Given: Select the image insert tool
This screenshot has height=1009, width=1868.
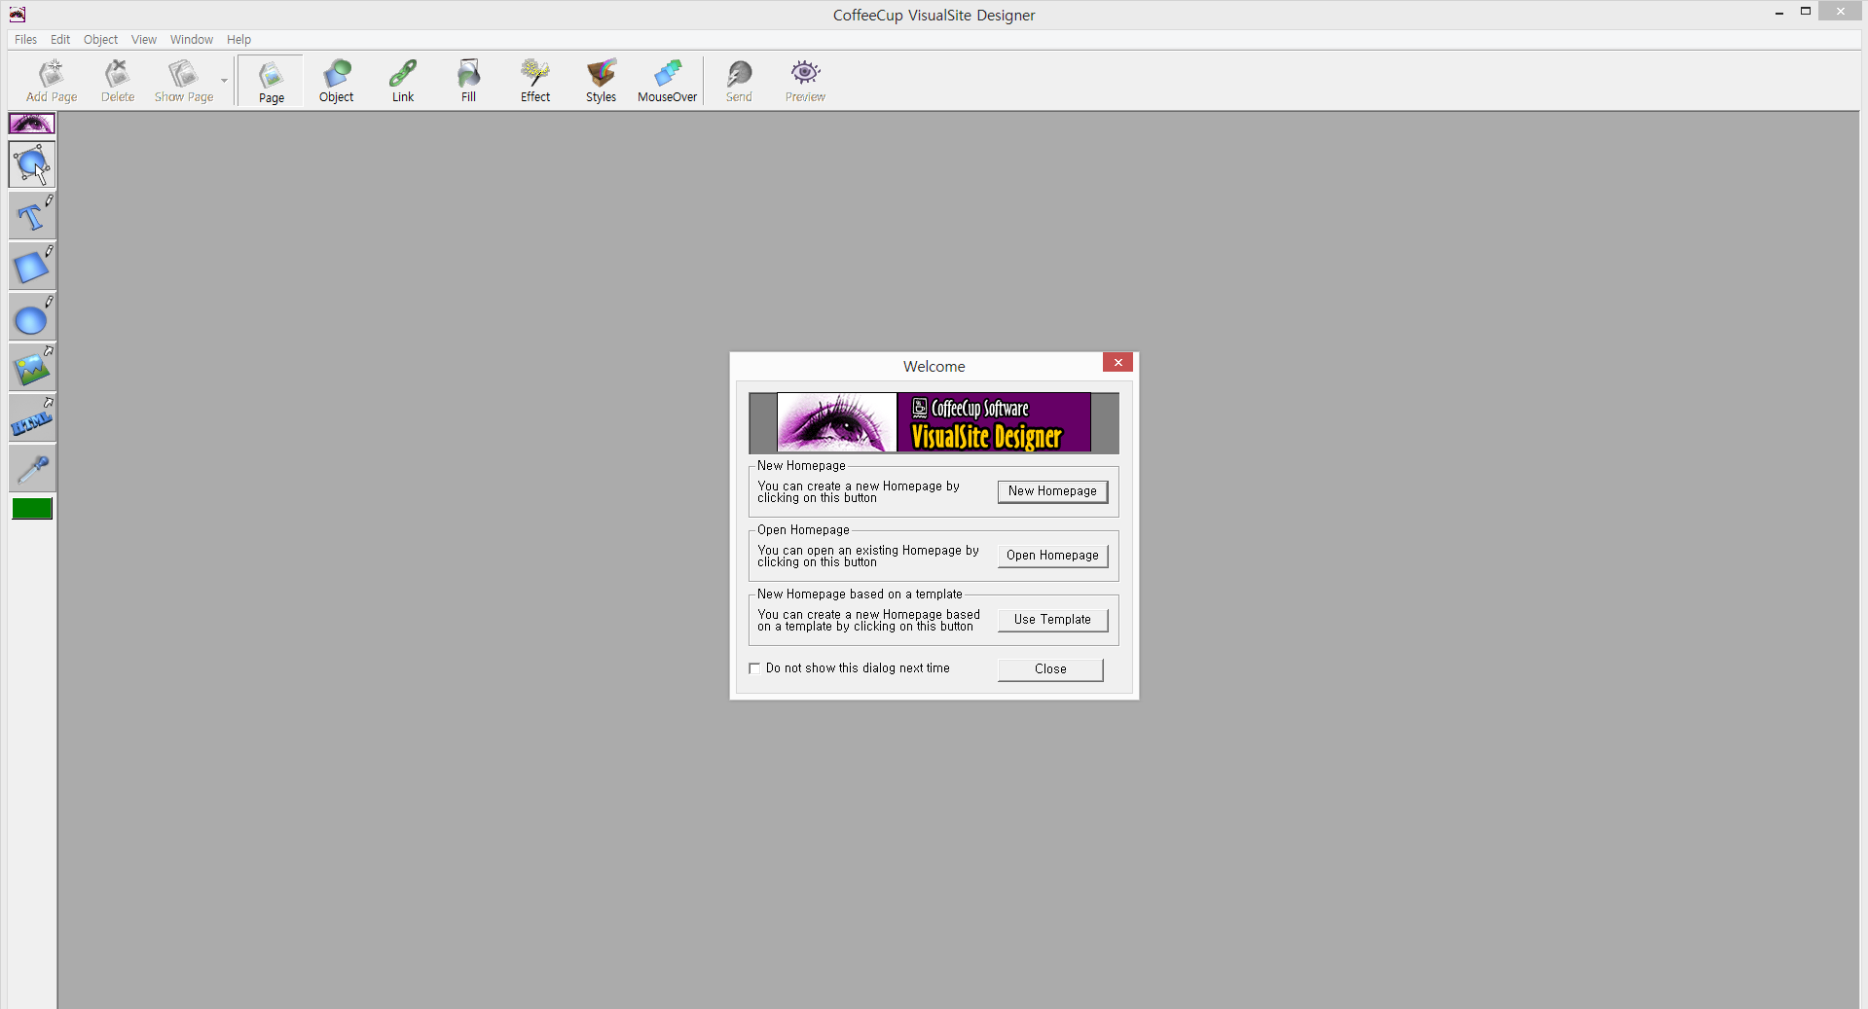Looking at the screenshot, I should (32, 367).
